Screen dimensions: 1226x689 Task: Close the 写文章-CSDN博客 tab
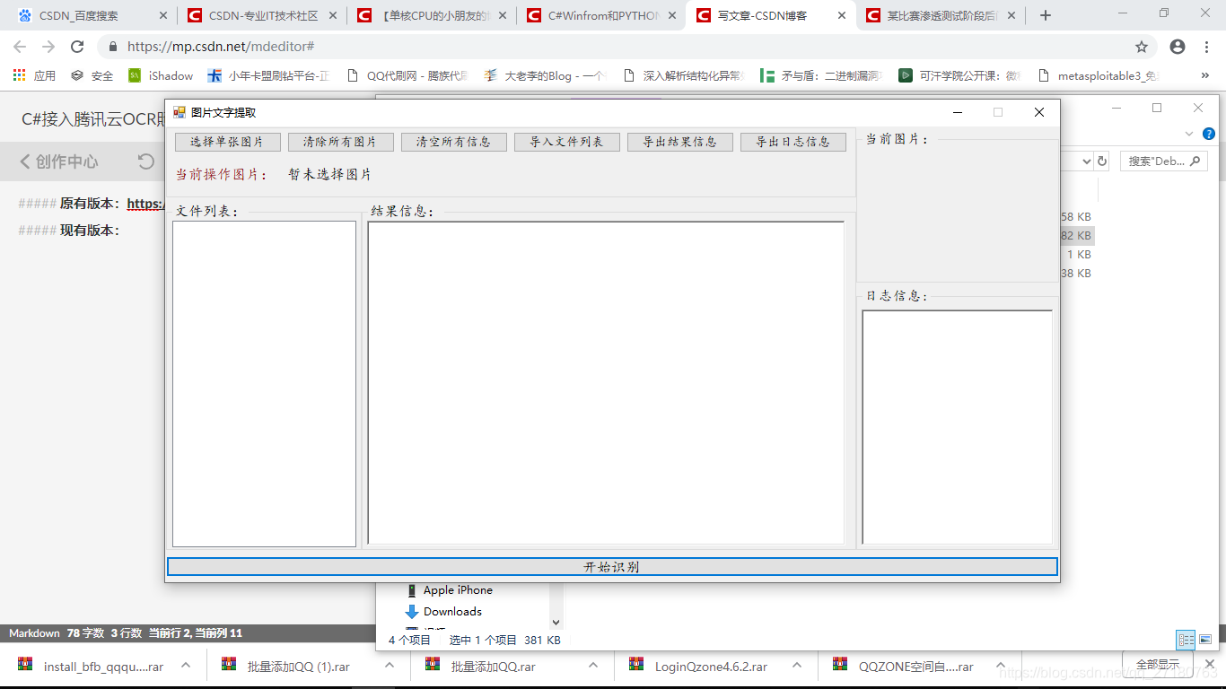coord(841,15)
